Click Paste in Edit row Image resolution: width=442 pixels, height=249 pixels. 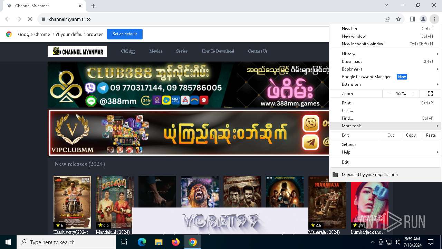point(431,135)
